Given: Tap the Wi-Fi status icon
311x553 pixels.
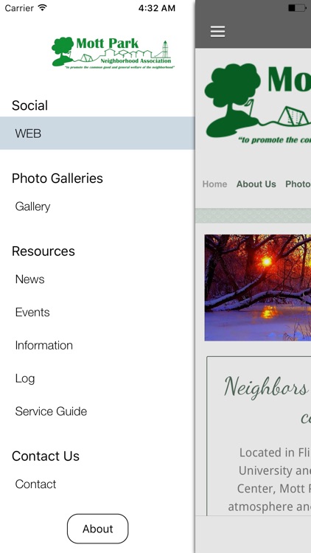Looking at the screenshot, I should pyautogui.click(x=43, y=8).
